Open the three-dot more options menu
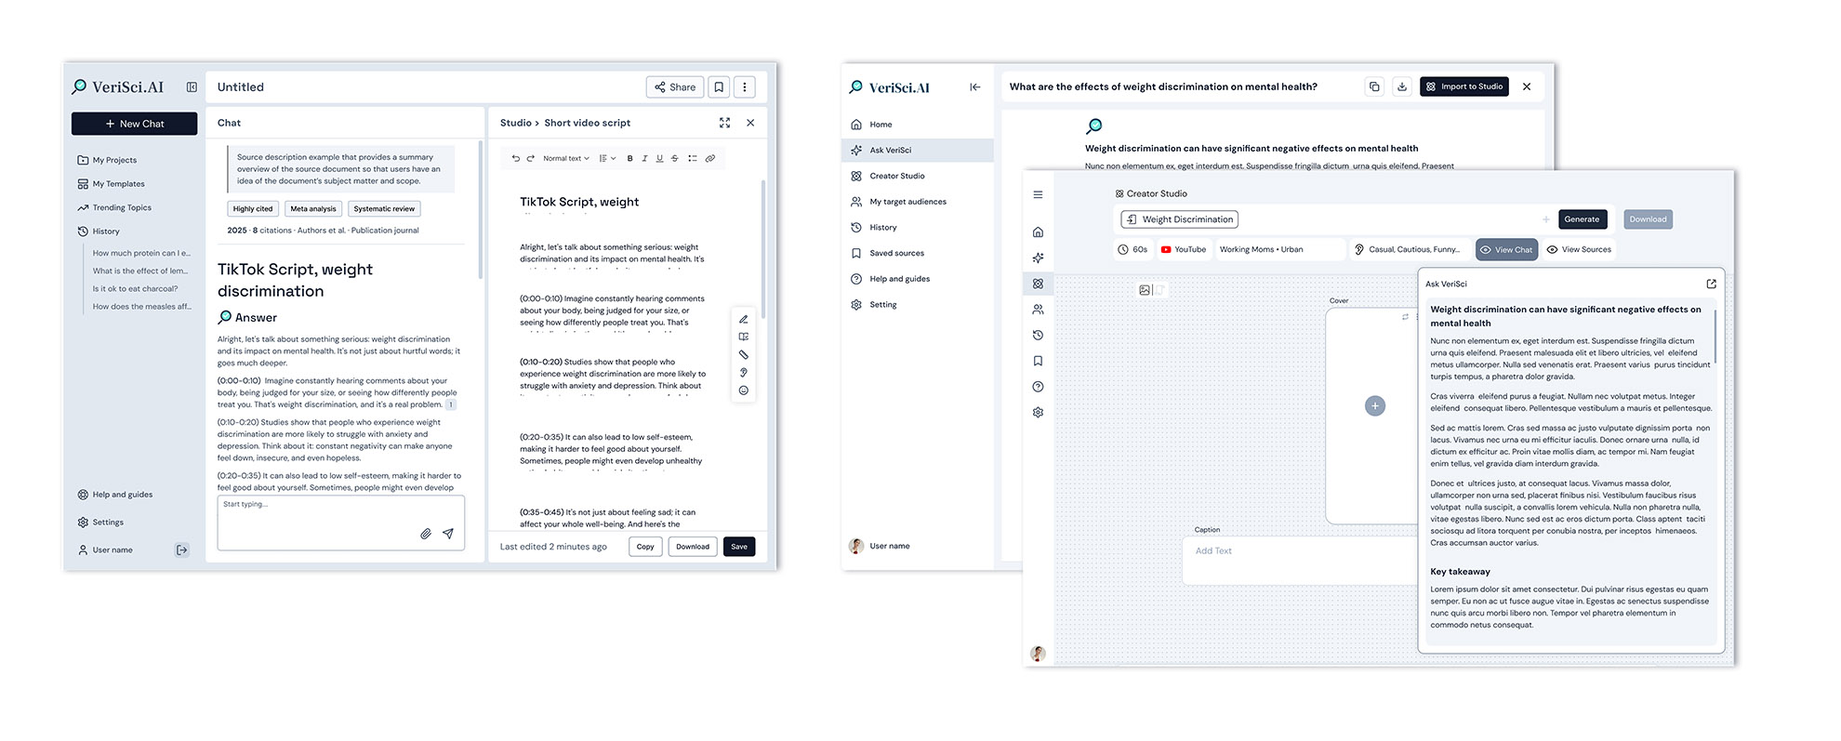The width and height of the screenshot is (1841, 741). tap(745, 87)
